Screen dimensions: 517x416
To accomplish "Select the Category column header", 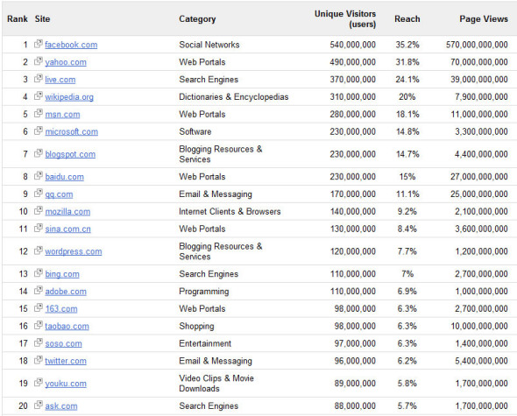I will [x=197, y=18].
